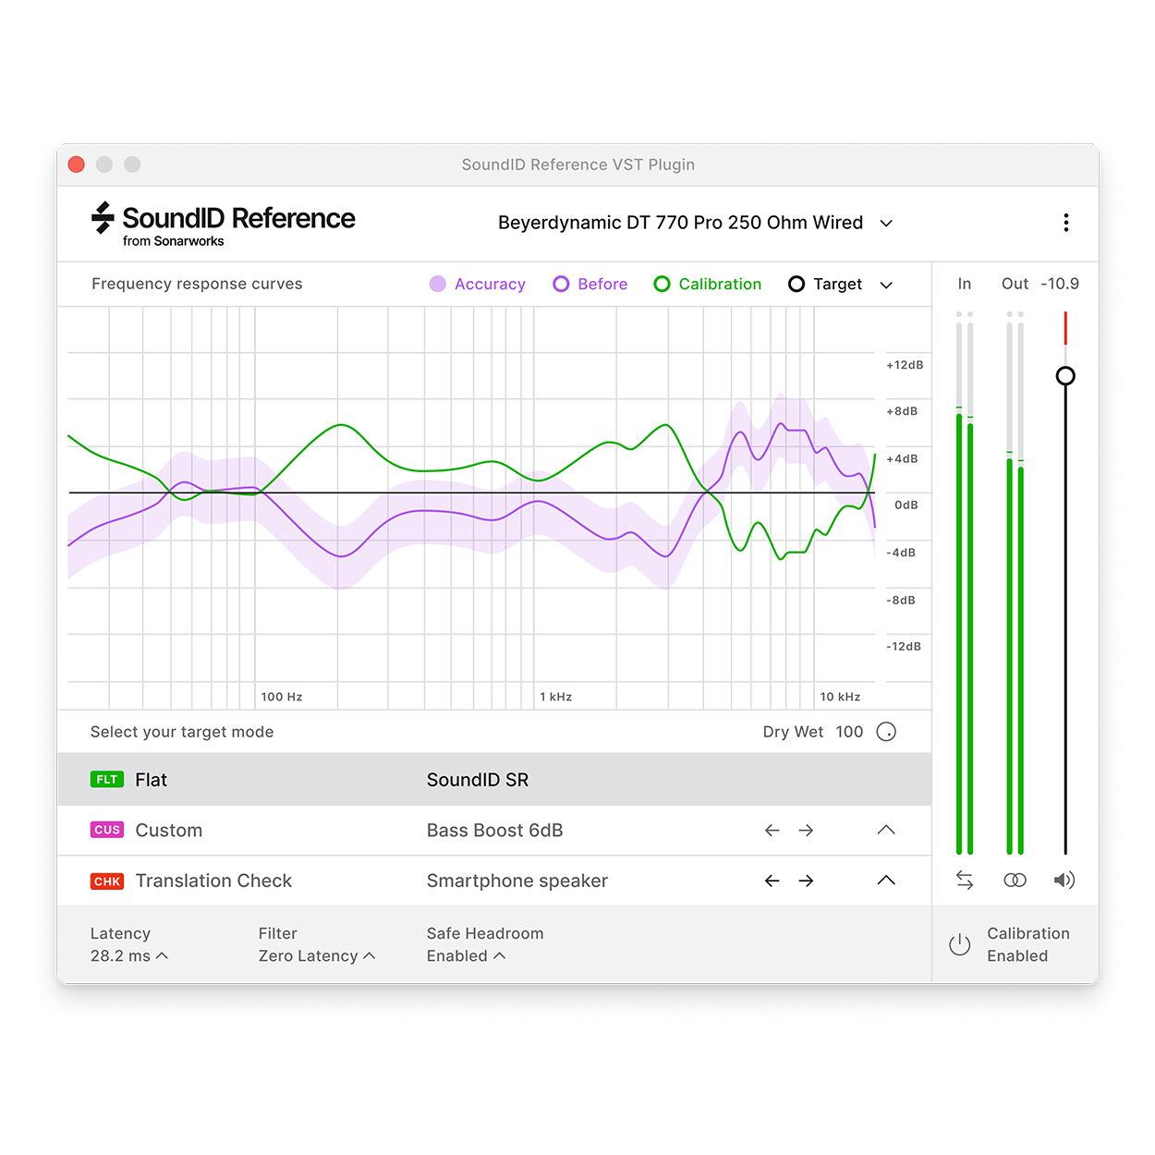The width and height of the screenshot is (1155, 1155).
Task: Click the Out level meter
Action: (1015, 583)
